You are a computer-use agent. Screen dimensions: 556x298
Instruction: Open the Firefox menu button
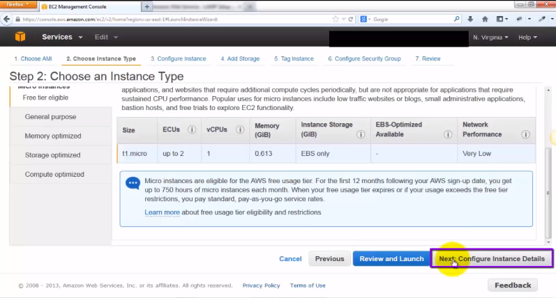18,4
